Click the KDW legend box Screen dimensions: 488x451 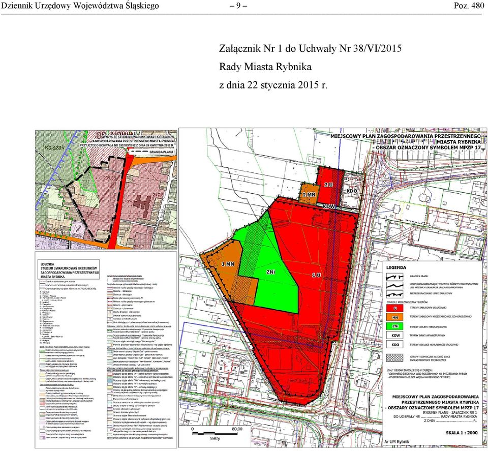click(x=394, y=336)
